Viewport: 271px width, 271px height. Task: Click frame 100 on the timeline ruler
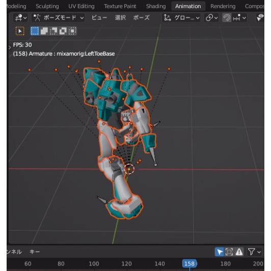pyautogui.click(x=94, y=263)
